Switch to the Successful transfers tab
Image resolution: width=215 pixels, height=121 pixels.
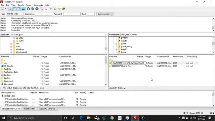(47, 109)
